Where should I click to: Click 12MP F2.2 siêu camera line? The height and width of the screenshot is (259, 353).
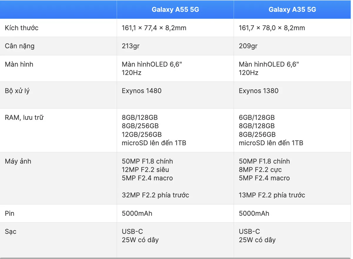point(146,170)
